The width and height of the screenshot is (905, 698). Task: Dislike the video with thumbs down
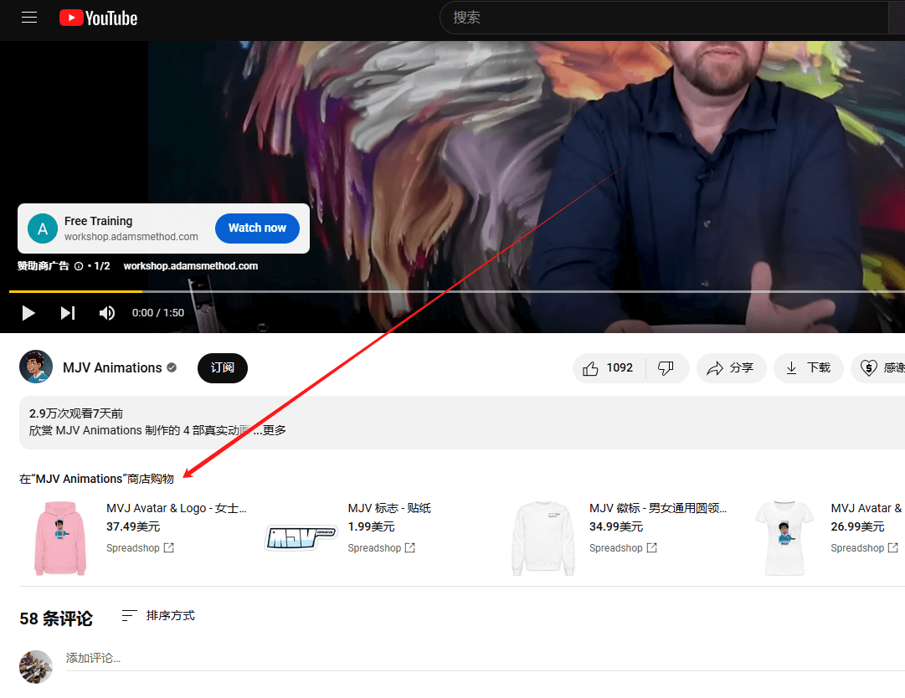coord(666,368)
